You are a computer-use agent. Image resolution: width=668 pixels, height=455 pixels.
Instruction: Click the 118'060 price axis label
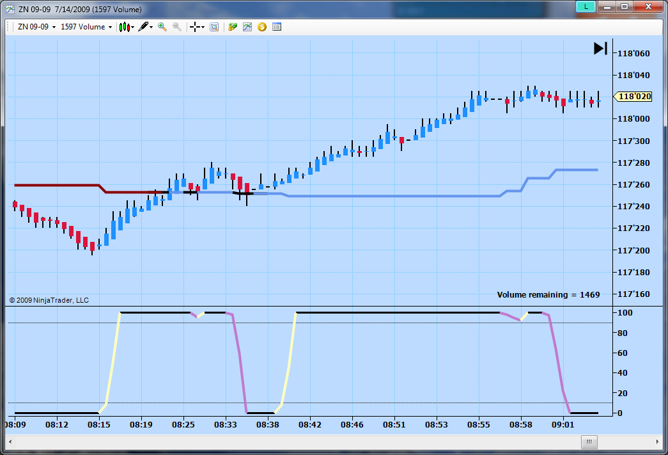click(x=633, y=53)
